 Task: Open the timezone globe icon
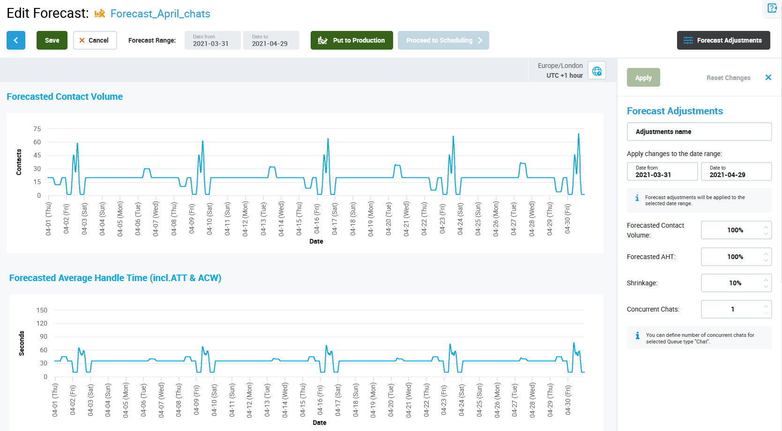coord(596,71)
